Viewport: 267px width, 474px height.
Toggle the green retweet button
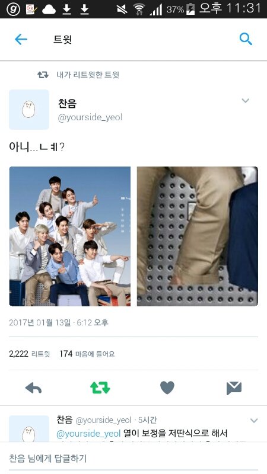tap(100, 388)
